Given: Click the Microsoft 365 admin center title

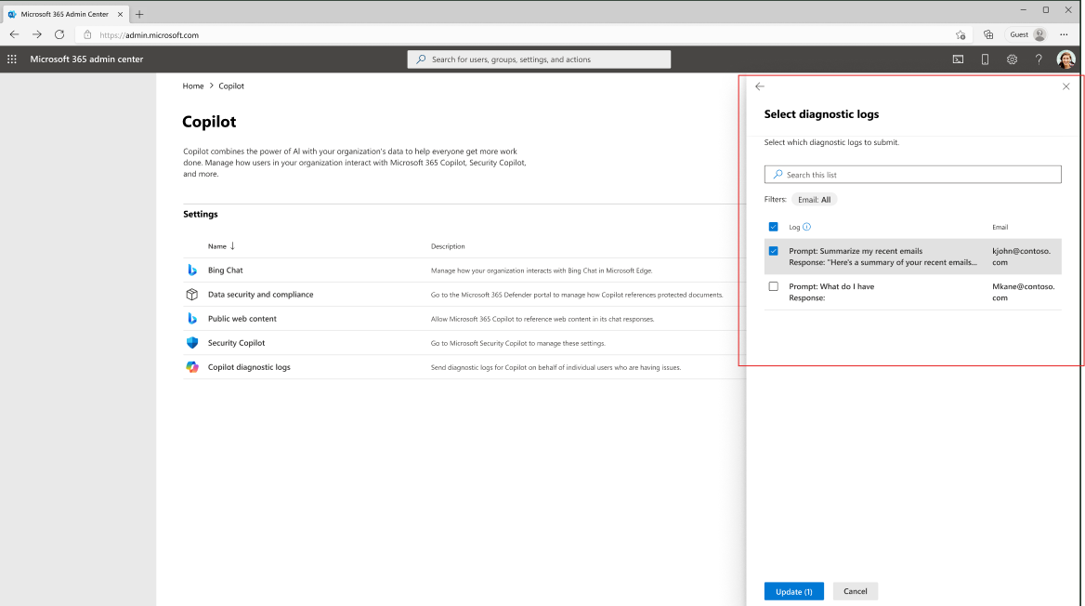Looking at the screenshot, I should click(86, 59).
